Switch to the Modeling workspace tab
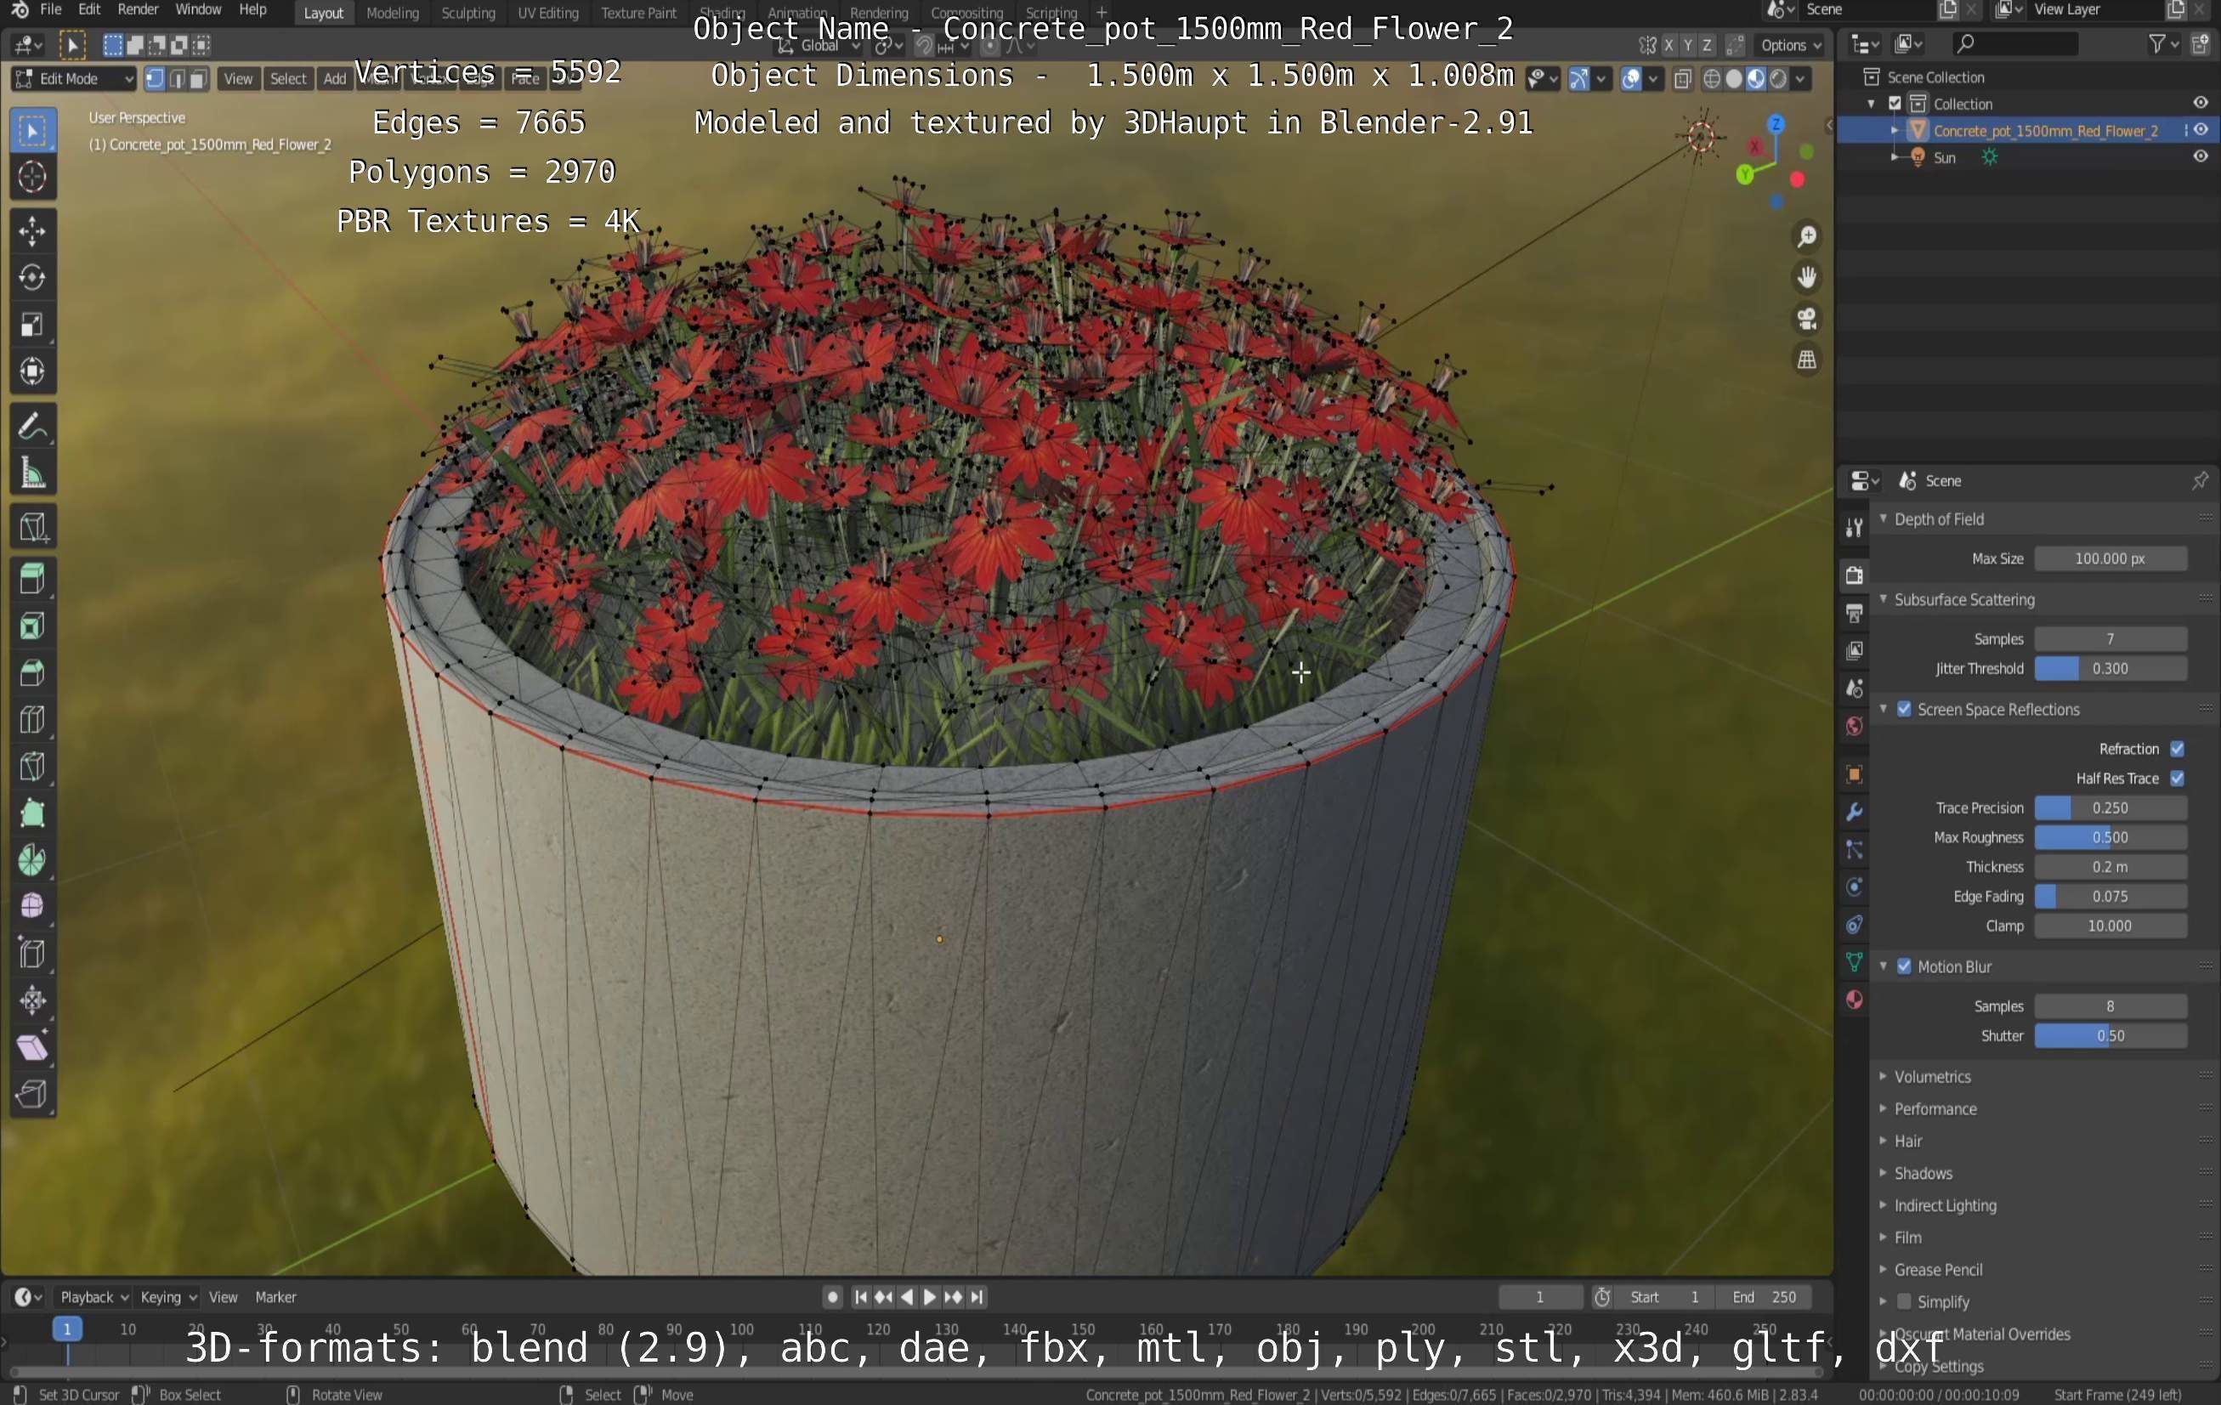 392,13
